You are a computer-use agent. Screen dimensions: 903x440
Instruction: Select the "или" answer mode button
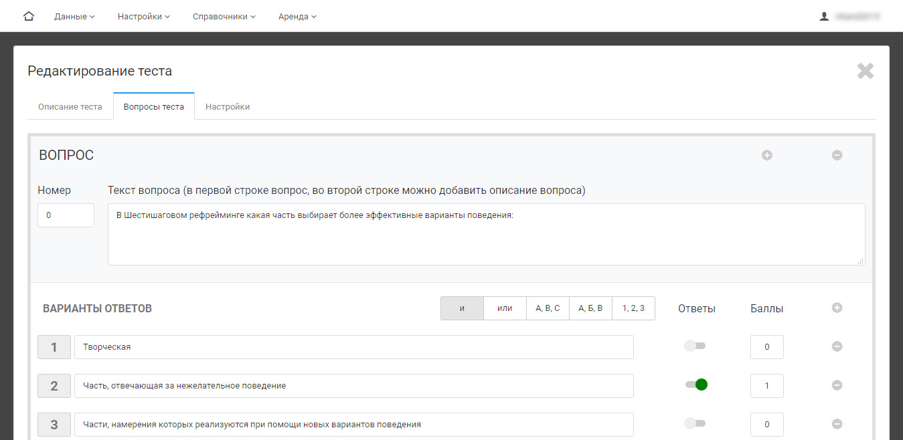(x=505, y=308)
